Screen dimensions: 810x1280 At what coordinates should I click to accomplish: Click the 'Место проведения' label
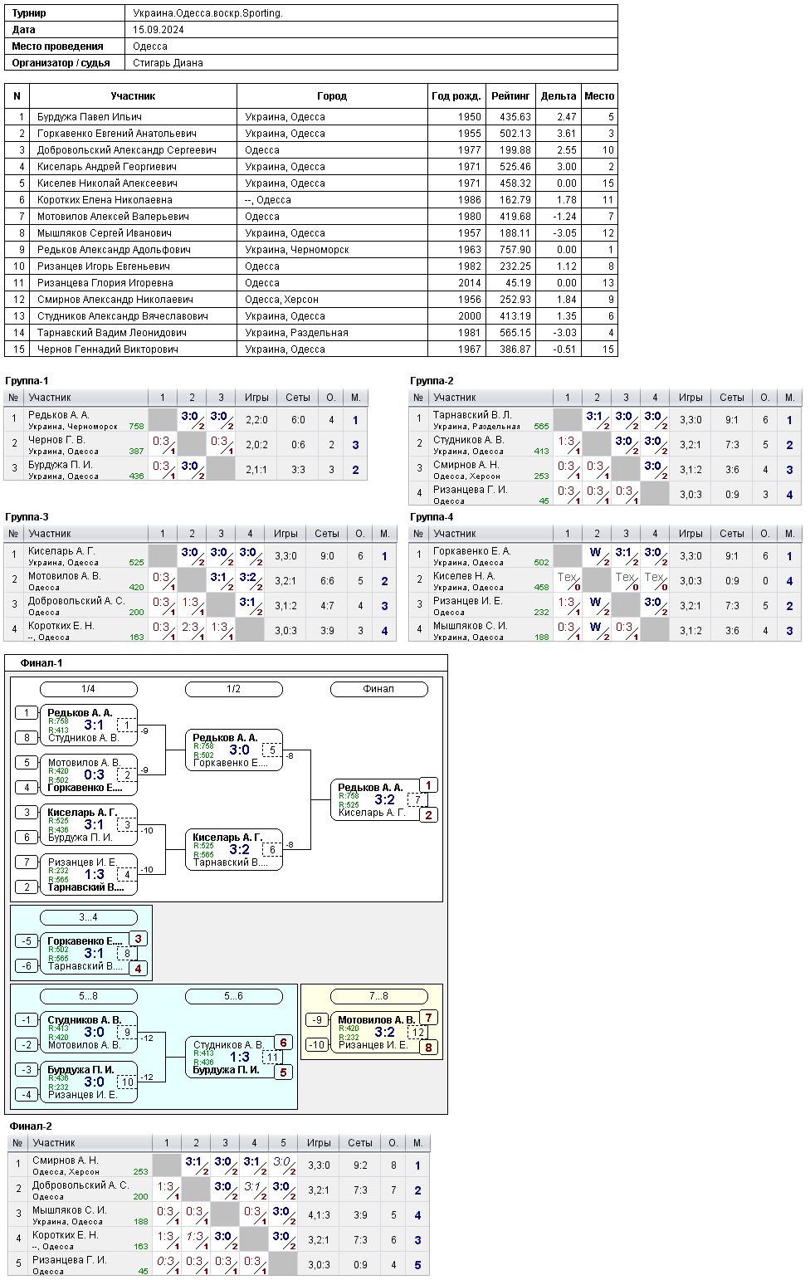[58, 46]
